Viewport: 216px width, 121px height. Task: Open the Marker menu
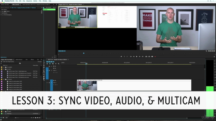click(x=35, y=1)
